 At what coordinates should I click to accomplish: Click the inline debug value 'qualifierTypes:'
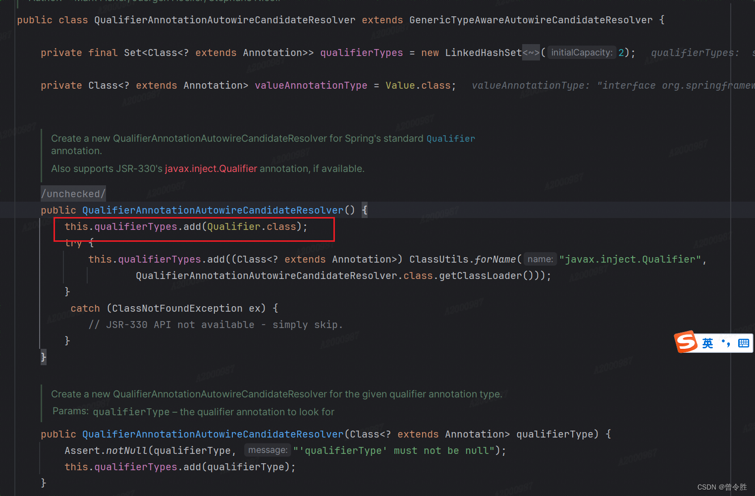[695, 53]
